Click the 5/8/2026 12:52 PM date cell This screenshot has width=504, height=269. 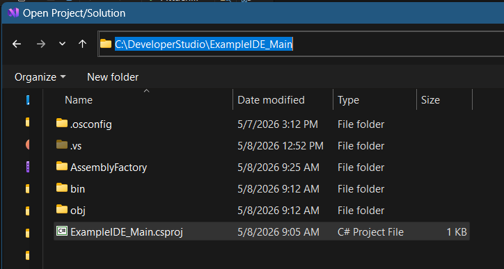(281, 146)
